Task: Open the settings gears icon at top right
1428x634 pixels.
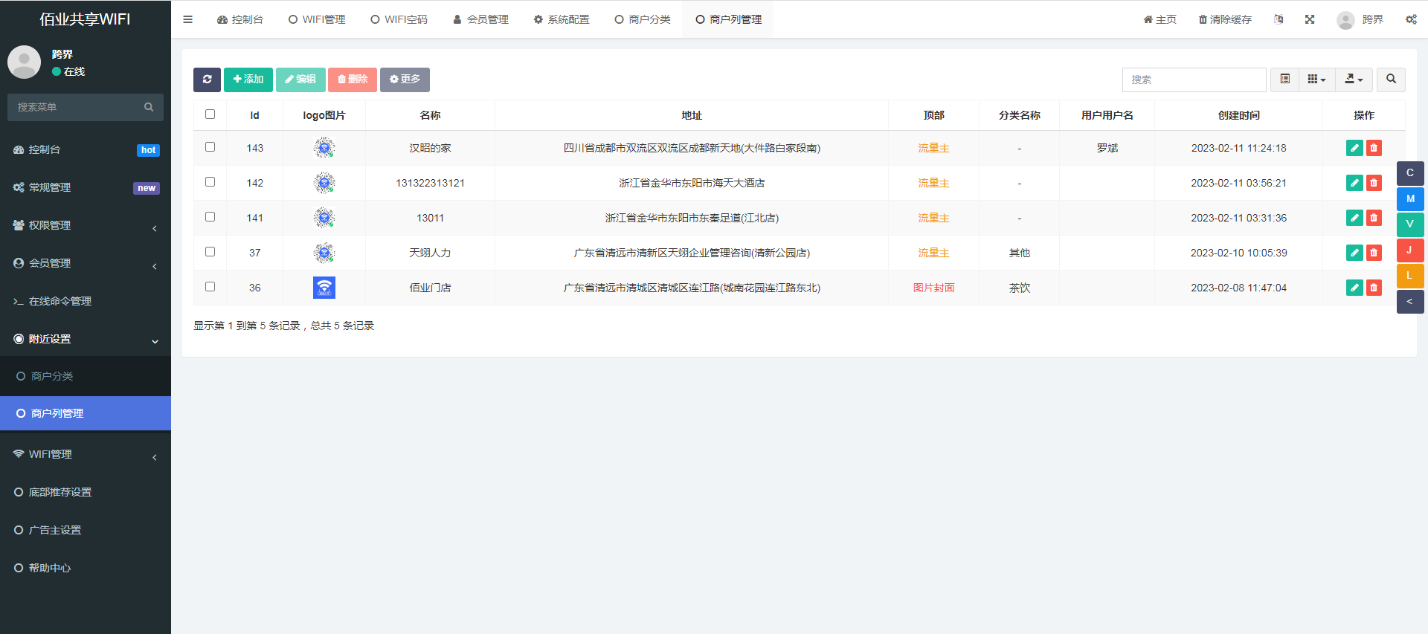Action: coord(1411,19)
